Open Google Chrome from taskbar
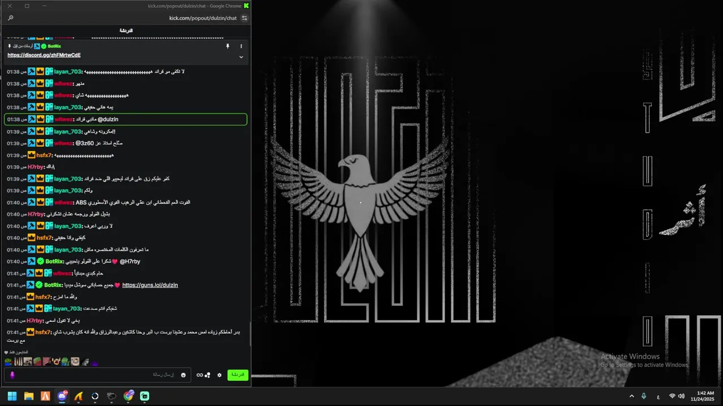723x406 pixels. pyautogui.click(x=128, y=396)
